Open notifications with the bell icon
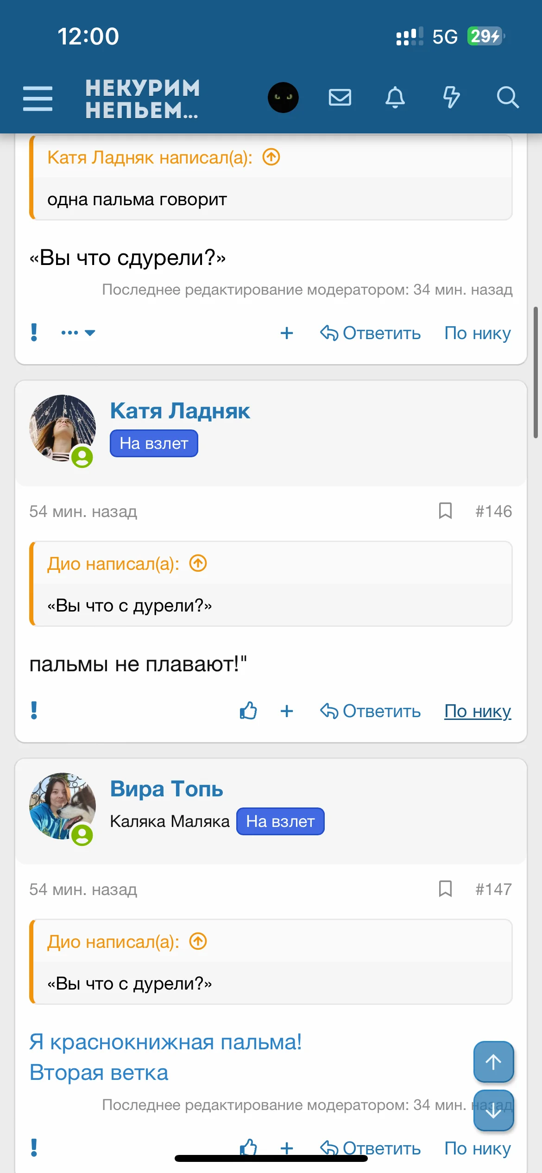 [395, 97]
